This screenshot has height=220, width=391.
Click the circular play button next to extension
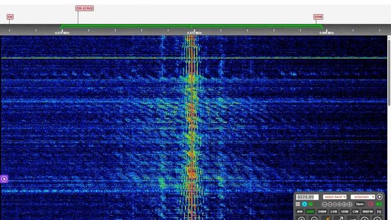tap(379, 197)
